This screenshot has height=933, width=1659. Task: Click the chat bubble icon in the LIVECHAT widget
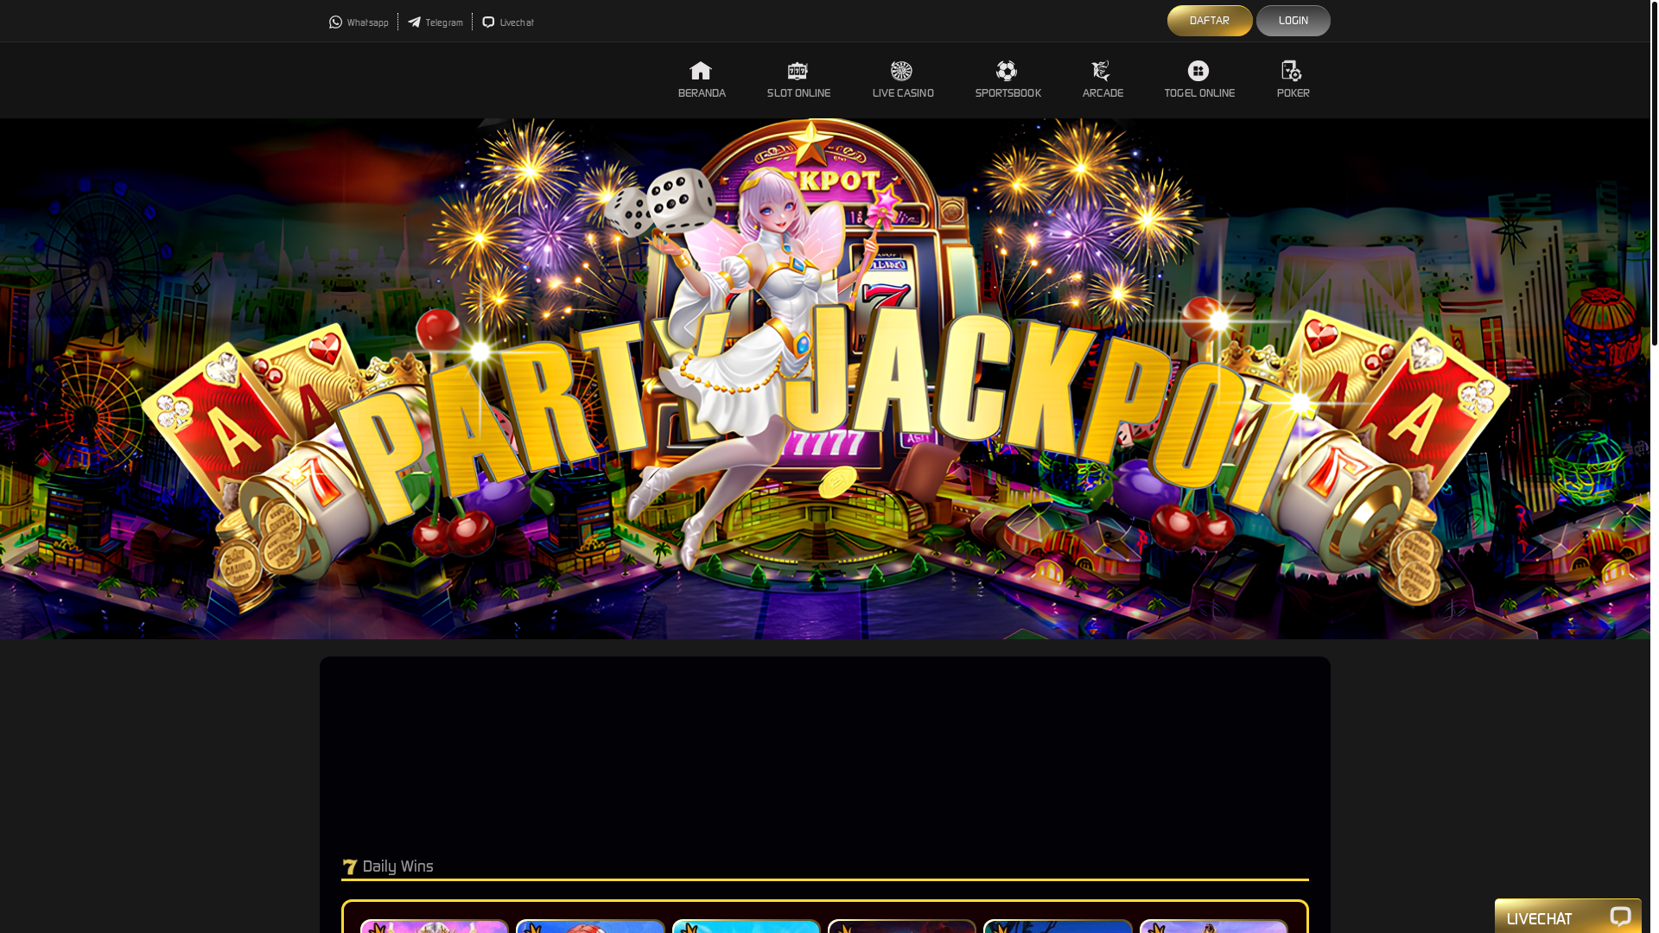[x=1620, y=917]
